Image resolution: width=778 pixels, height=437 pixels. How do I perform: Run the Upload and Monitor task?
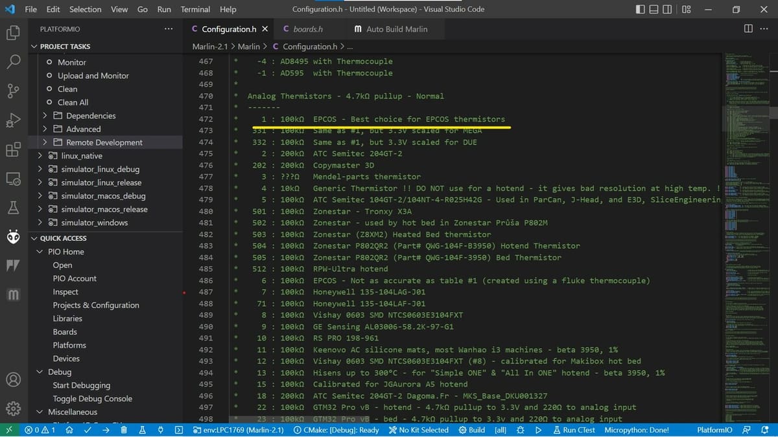pos(93,76)
